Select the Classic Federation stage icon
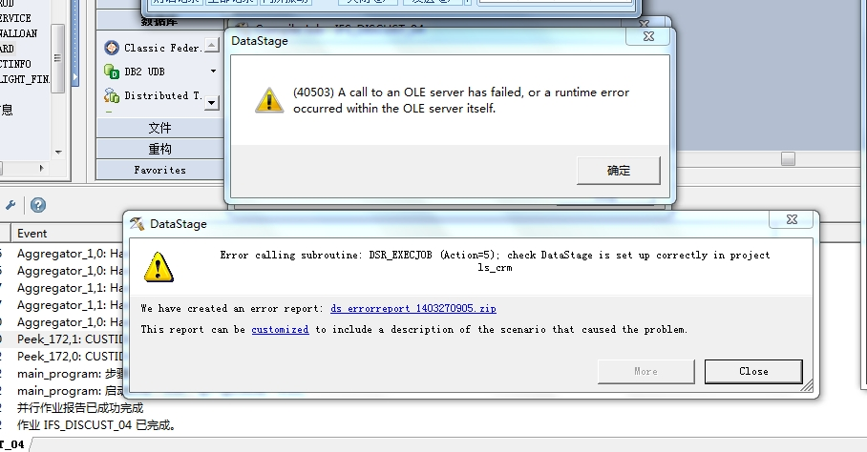The width and height of the screenshot is (867, 452). pos(111,48)
